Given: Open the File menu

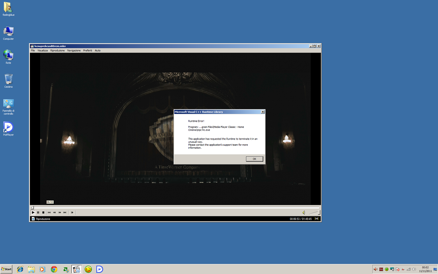Looking at the screenshot, I should [x=33, y=50].
